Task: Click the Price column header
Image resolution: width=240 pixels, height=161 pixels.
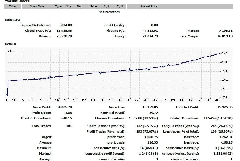Action: click(x=94, y=6)
